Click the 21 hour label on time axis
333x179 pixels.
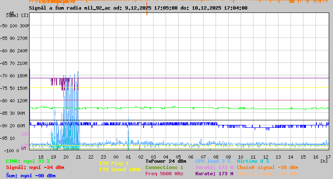pos(78,157)
